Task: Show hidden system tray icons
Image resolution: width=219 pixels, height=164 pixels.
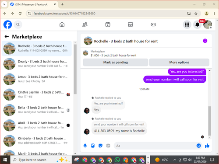Action: [x=174, y=160]
